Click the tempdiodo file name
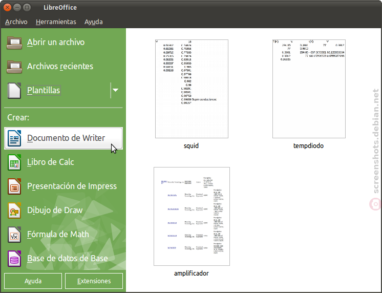Viewport: 382px width, 293px height. tap(308, 146)
